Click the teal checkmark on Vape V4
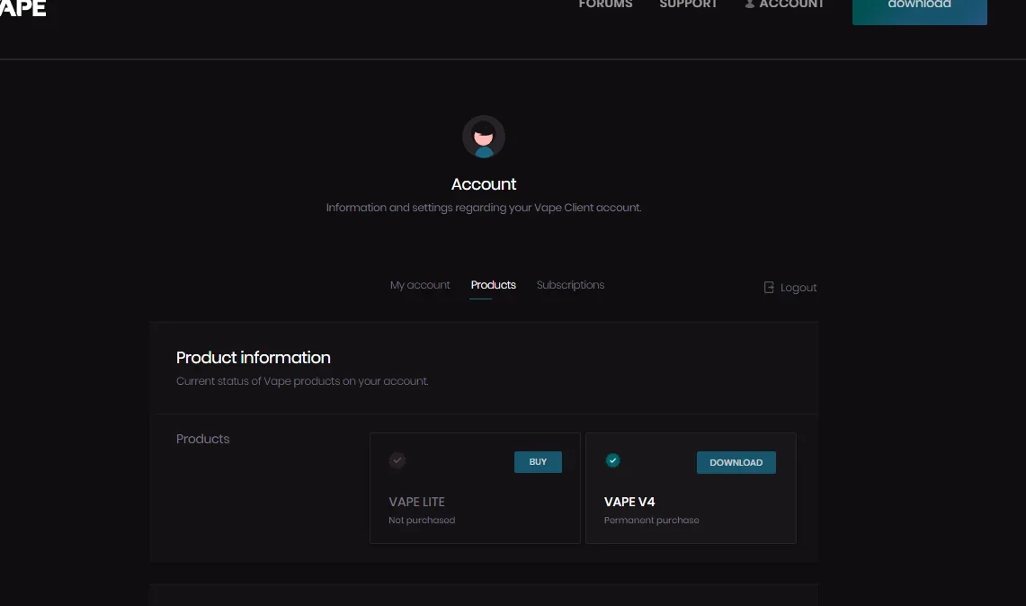The width and height of the screenshot is (1026, 606). pyautogui.click(x=612, y=460)
